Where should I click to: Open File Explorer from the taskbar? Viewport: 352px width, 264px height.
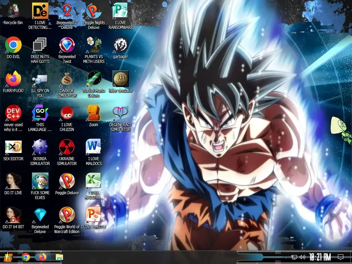coord(59,257)
